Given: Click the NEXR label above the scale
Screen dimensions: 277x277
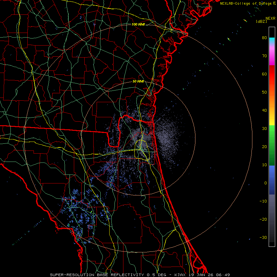Looking at the screenshot, I should 271,18.
